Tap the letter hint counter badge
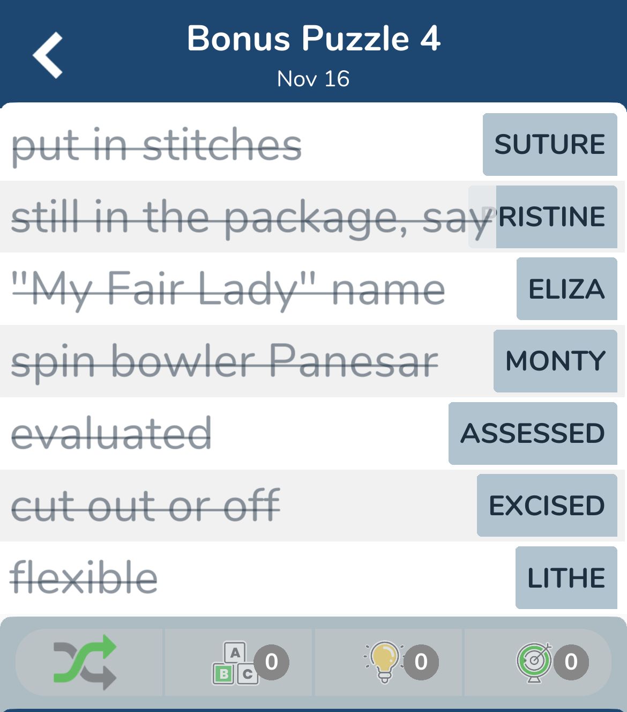This screenshot has height=712, width=627. click(x=272, y=662)
